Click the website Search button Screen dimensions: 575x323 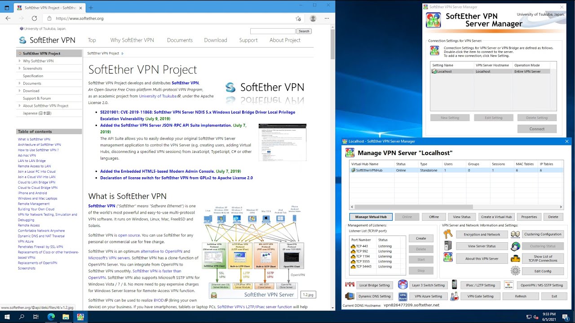click(x=304, y=31)
